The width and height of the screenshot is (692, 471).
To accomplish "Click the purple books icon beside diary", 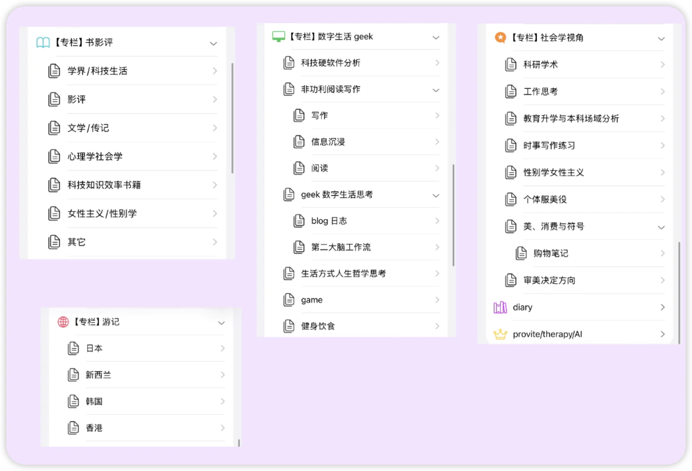I will 500,307.
